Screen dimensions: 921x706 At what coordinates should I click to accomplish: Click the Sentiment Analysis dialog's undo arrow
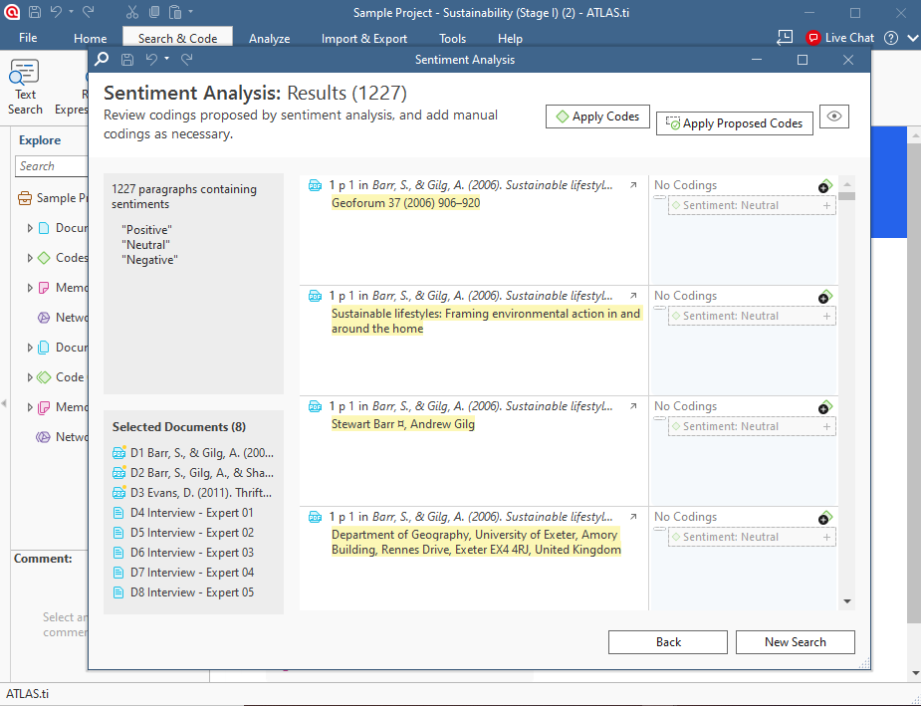pyautogui.click(x=151, y=59)
